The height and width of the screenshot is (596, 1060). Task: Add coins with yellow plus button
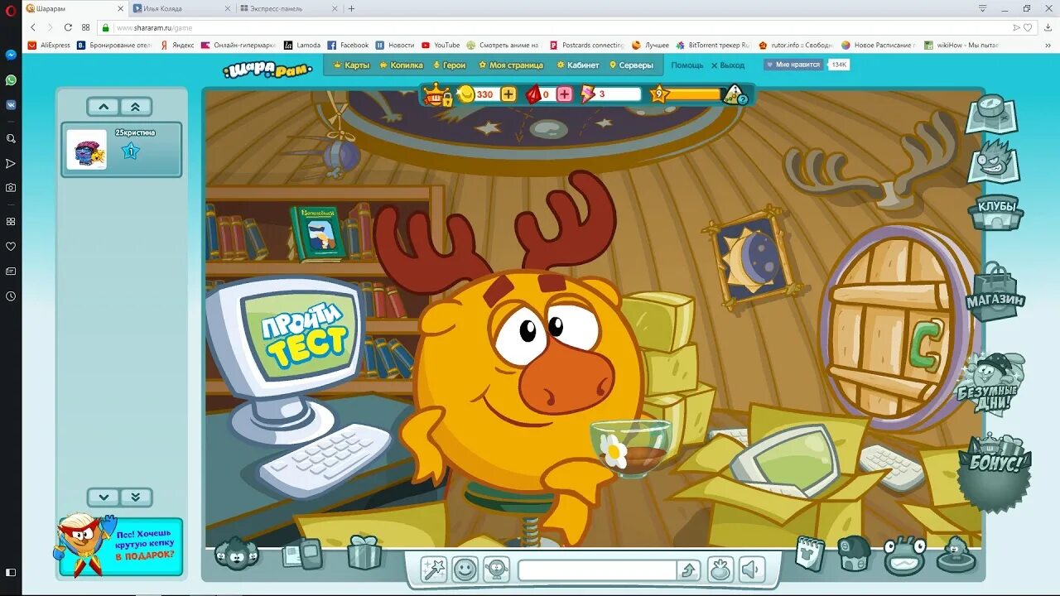tap(508, 94)
